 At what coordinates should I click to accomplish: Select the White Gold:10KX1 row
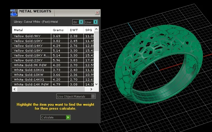click(53, 70)
